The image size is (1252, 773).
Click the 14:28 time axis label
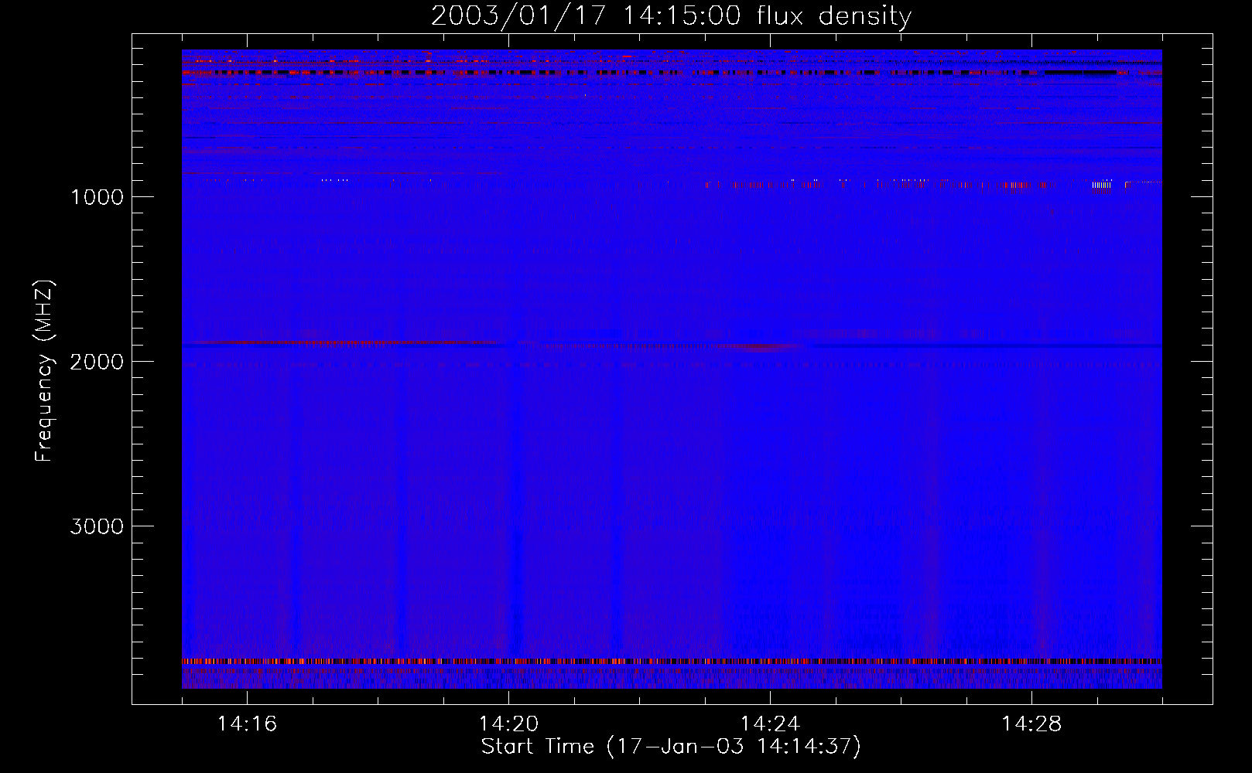(x=1031, y=724)
